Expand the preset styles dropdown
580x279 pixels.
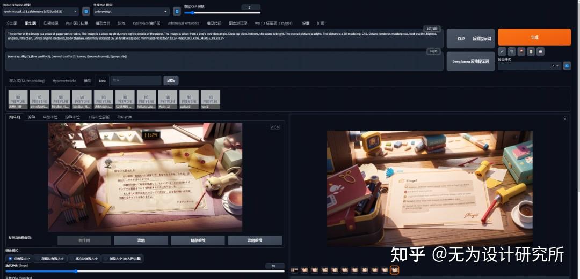(x=557, y=66)
